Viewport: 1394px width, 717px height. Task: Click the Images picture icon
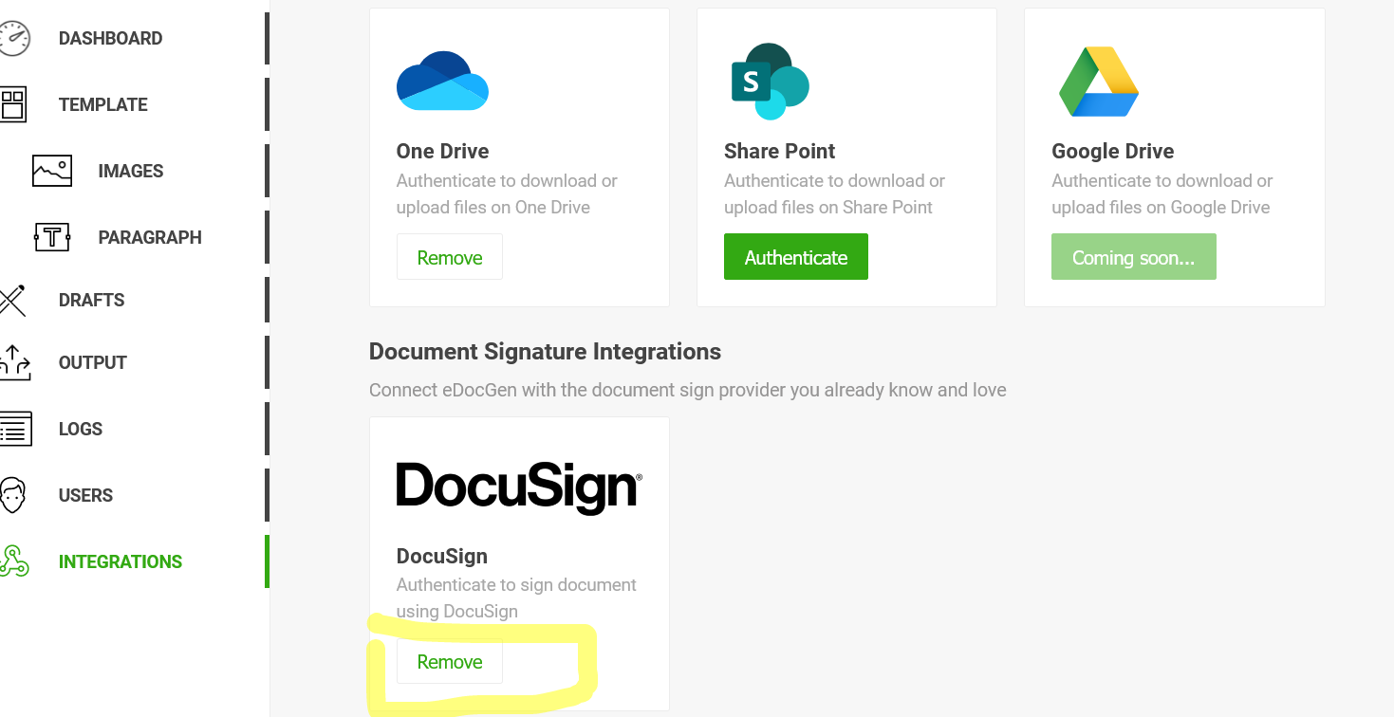coord(52,171)
